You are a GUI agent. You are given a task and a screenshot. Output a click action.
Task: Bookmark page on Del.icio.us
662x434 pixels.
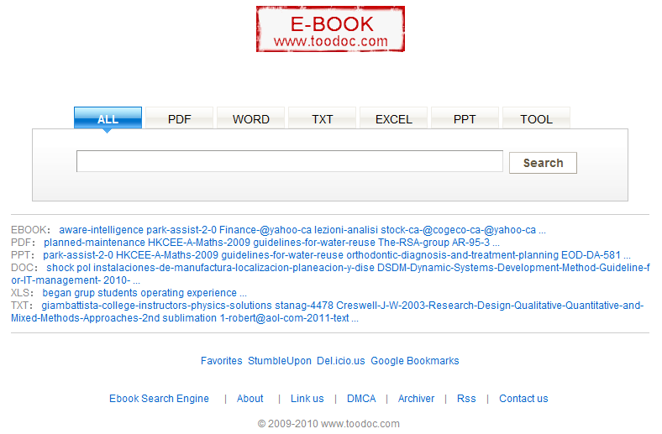tap(341, 361)
